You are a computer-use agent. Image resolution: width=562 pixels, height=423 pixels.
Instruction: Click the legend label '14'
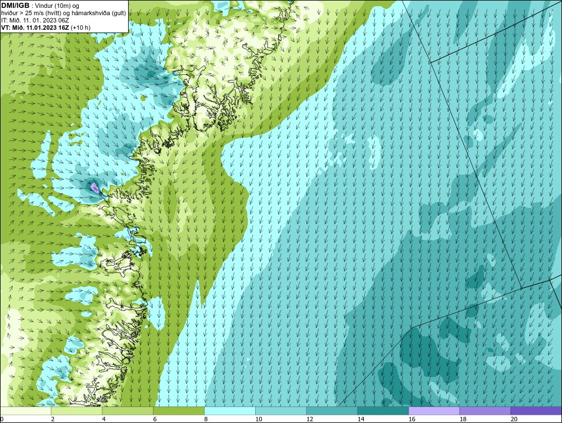(361, 419)
